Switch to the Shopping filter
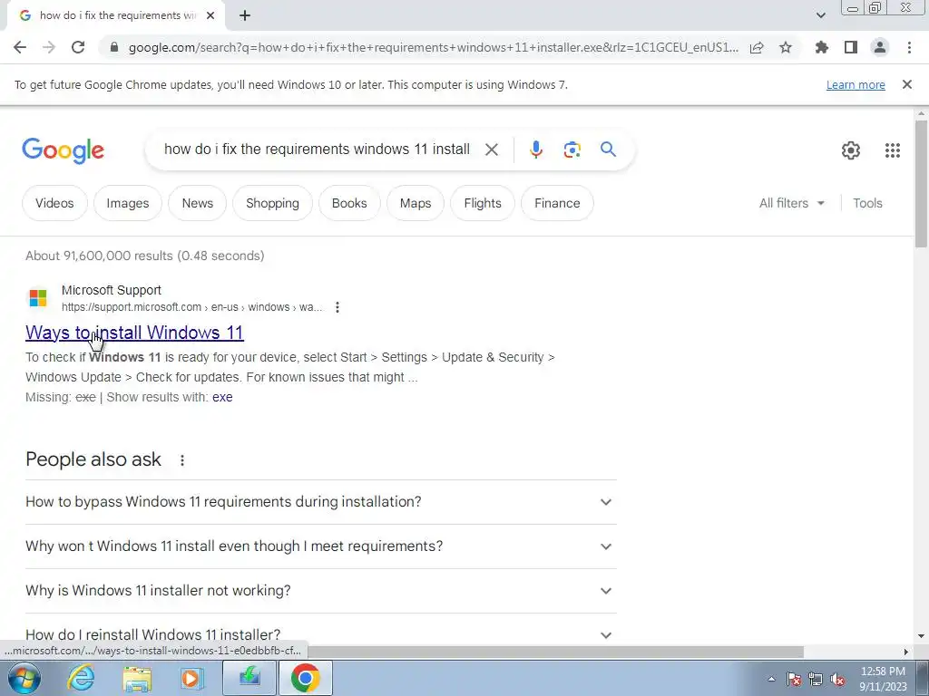Screen dimensions: 929x696 point(272,203)
